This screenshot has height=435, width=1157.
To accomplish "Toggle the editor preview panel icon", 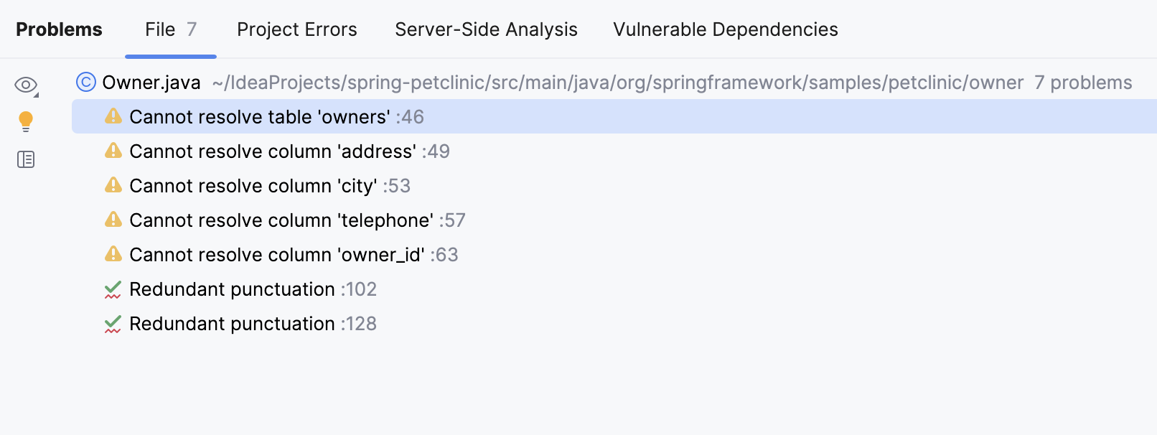I will pos(26,159).
